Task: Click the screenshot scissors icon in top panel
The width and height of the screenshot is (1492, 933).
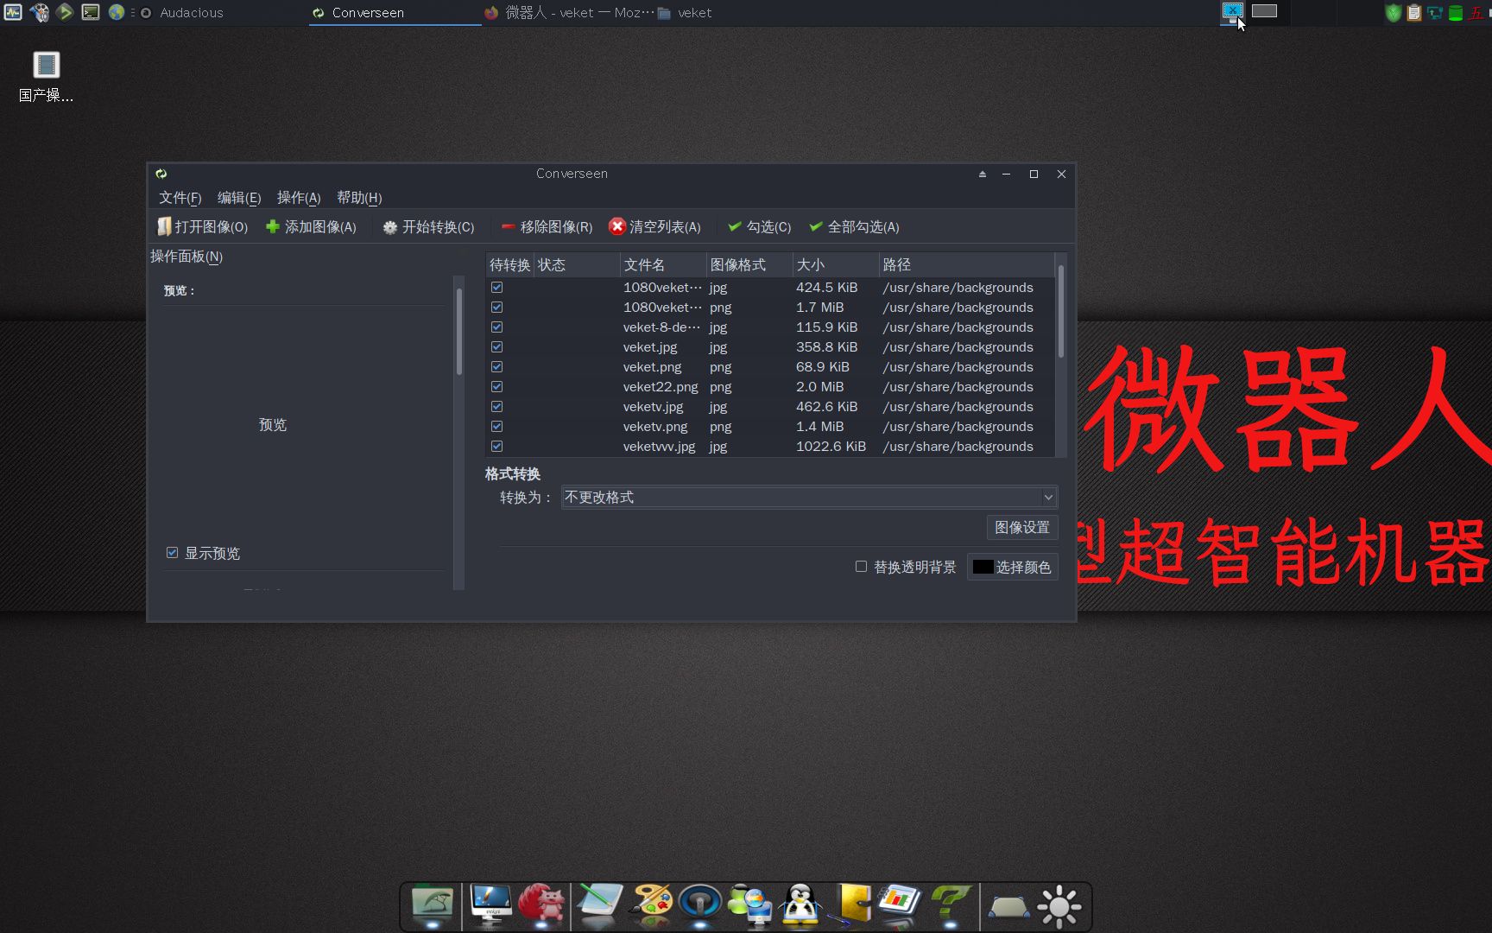Action: [x=1232, y=11]
